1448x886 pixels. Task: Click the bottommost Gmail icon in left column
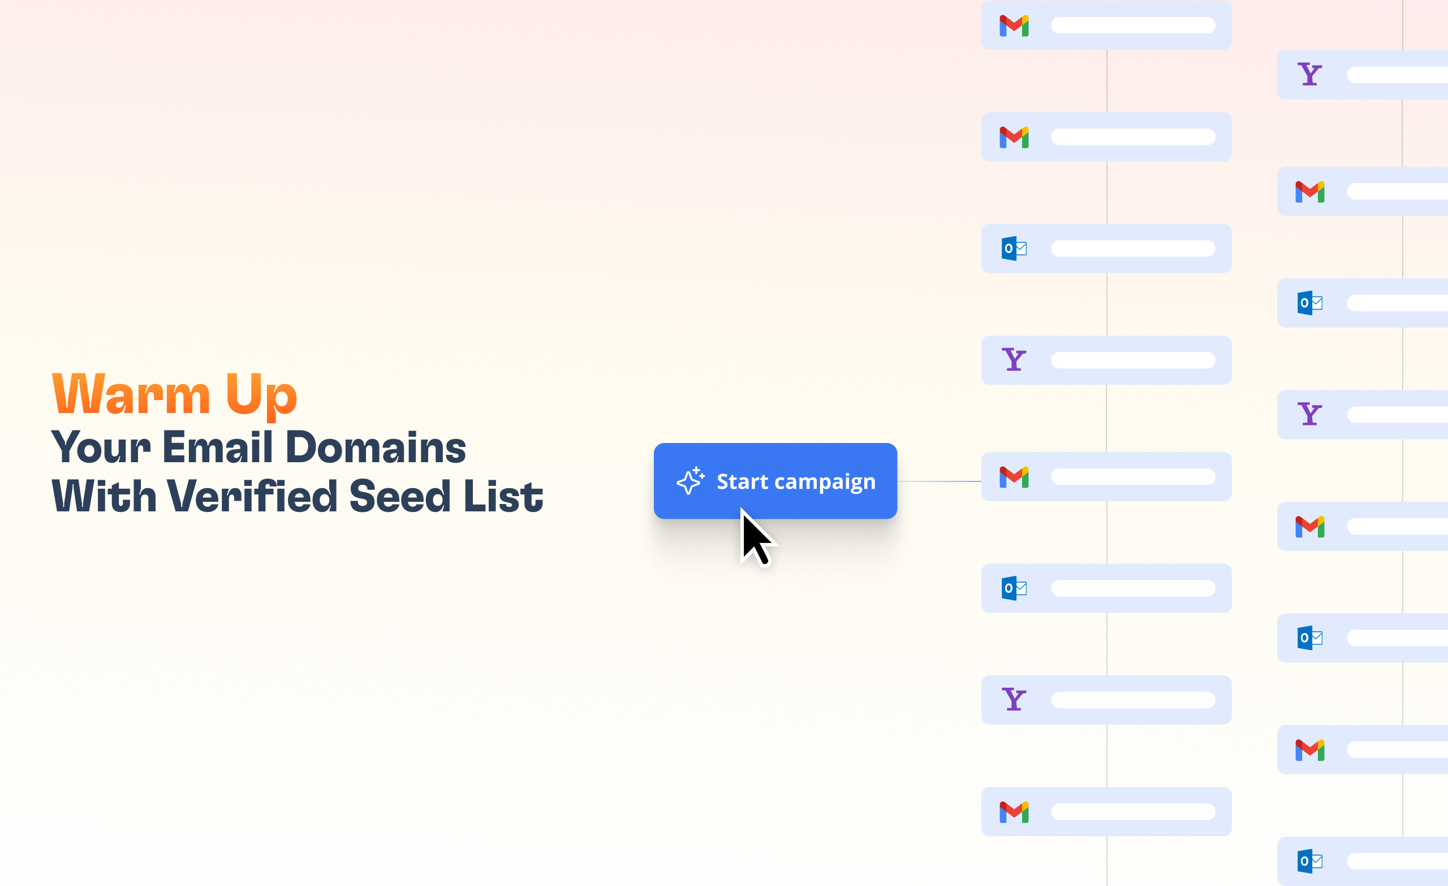1014,812
